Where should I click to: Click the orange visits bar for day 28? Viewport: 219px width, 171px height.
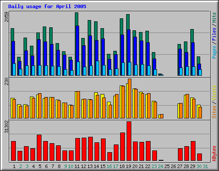[187, 106]
